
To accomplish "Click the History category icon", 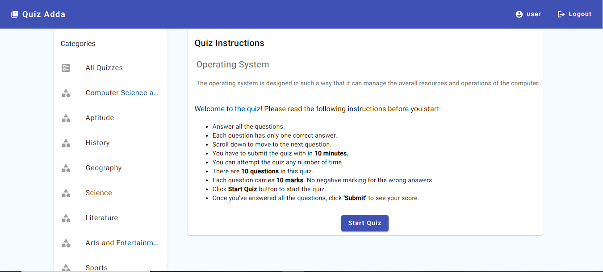I will pyautogui.click(x=66, y=143).
